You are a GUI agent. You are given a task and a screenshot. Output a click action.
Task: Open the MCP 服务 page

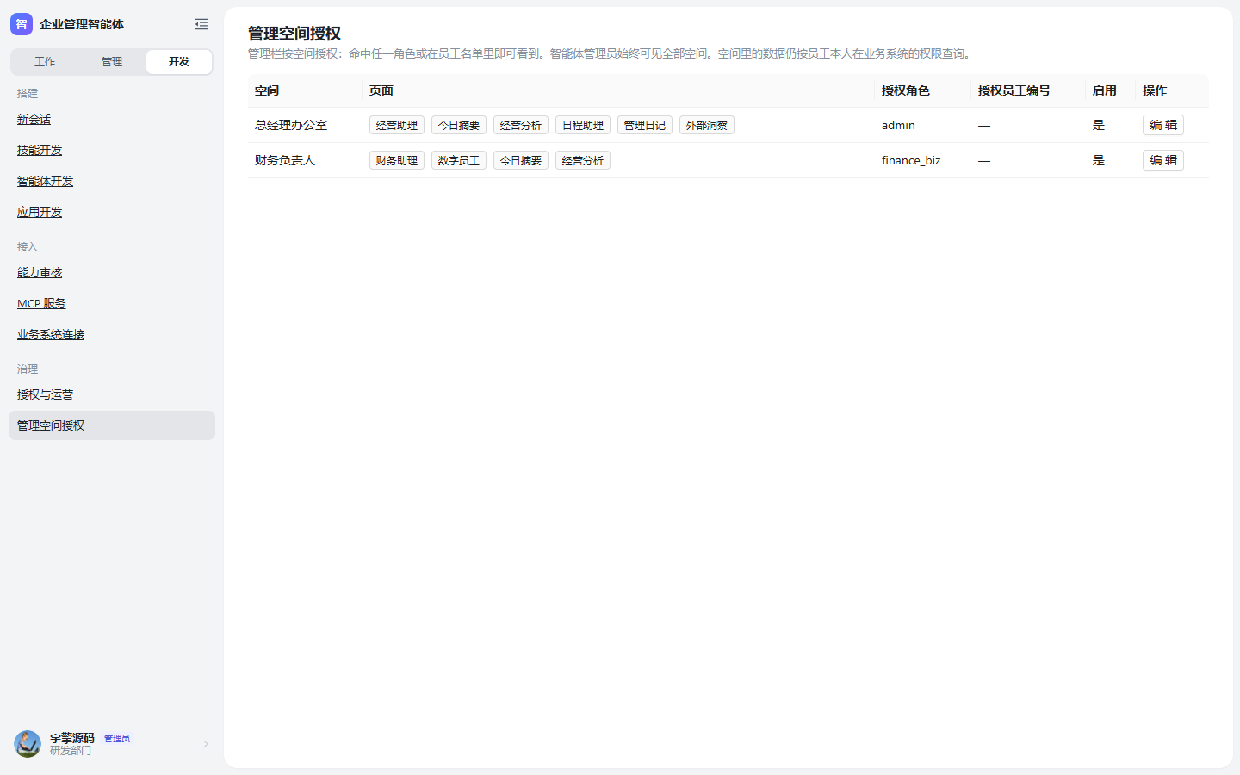41,303
